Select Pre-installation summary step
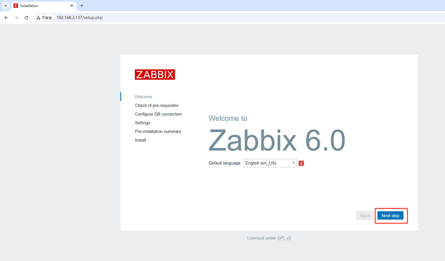This screenshot has height=261, width=445. coord(158,132)
